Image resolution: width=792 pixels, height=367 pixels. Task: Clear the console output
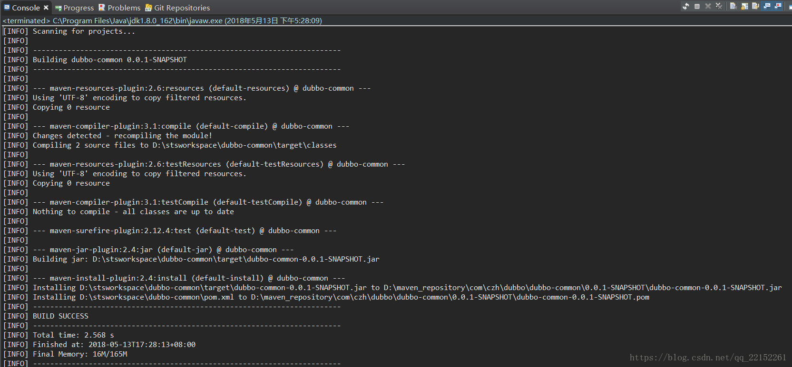click(x=733, y=6)
